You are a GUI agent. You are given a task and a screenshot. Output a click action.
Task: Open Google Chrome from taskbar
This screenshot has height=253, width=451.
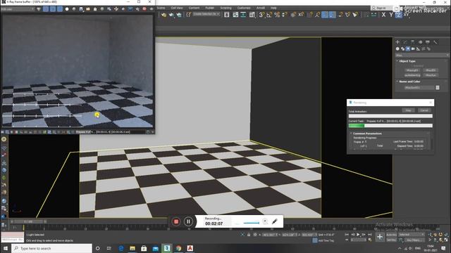[x=178, y=248]
